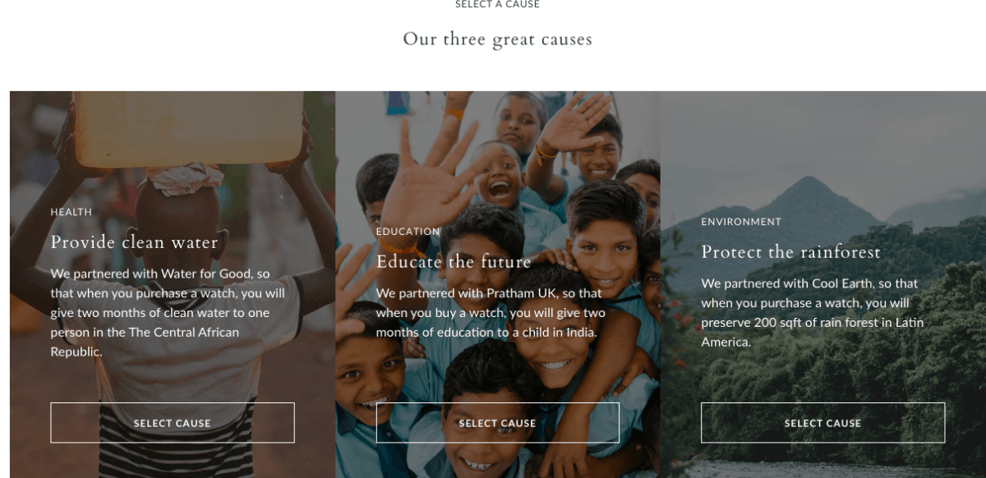Open the Provide clean water heading
Screen dimensions: 986x478
(x=135, y=242)
